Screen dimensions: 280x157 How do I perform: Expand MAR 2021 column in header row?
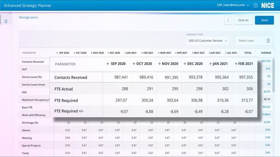[159, 53]
